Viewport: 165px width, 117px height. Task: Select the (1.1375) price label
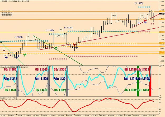[x=68, y=28]
